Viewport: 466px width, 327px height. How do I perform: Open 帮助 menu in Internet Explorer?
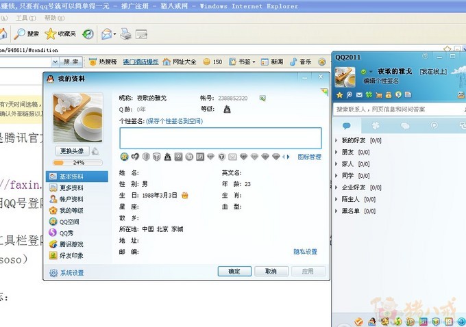pos(54,18)
